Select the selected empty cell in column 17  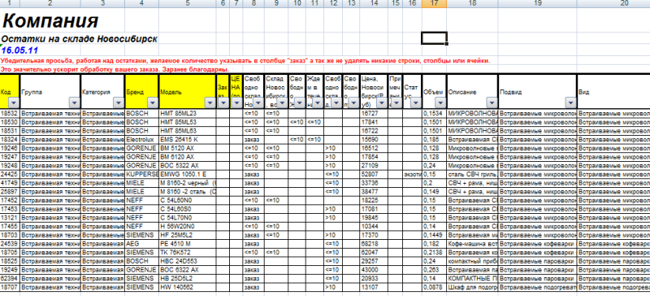pos(434,37)
